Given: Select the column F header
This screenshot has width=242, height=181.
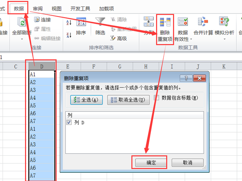Looking at the screenshot, I should [94, 67].
